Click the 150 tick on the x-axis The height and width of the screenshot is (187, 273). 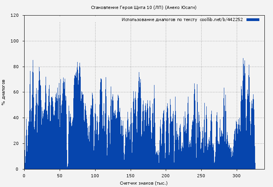(131, 176)
